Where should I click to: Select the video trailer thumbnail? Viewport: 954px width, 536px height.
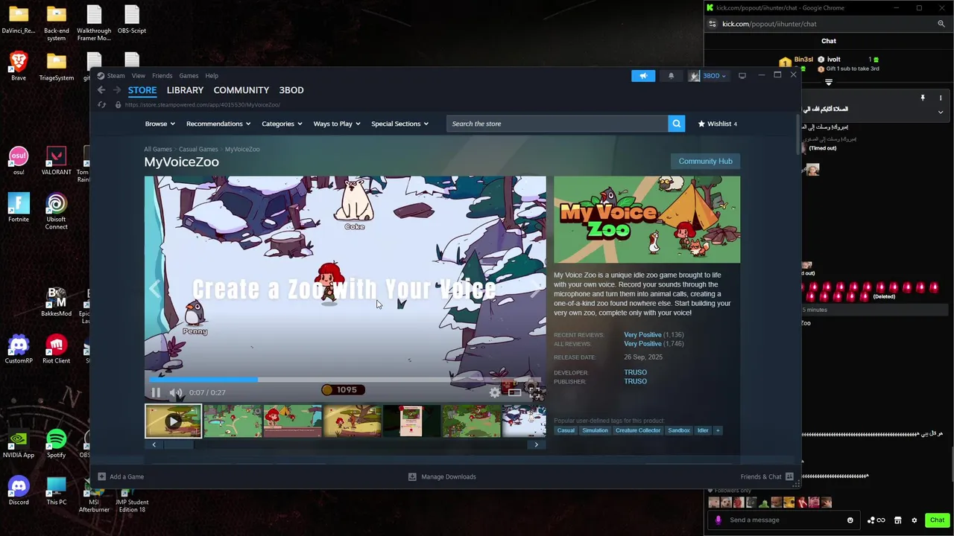tap(173, 421)
